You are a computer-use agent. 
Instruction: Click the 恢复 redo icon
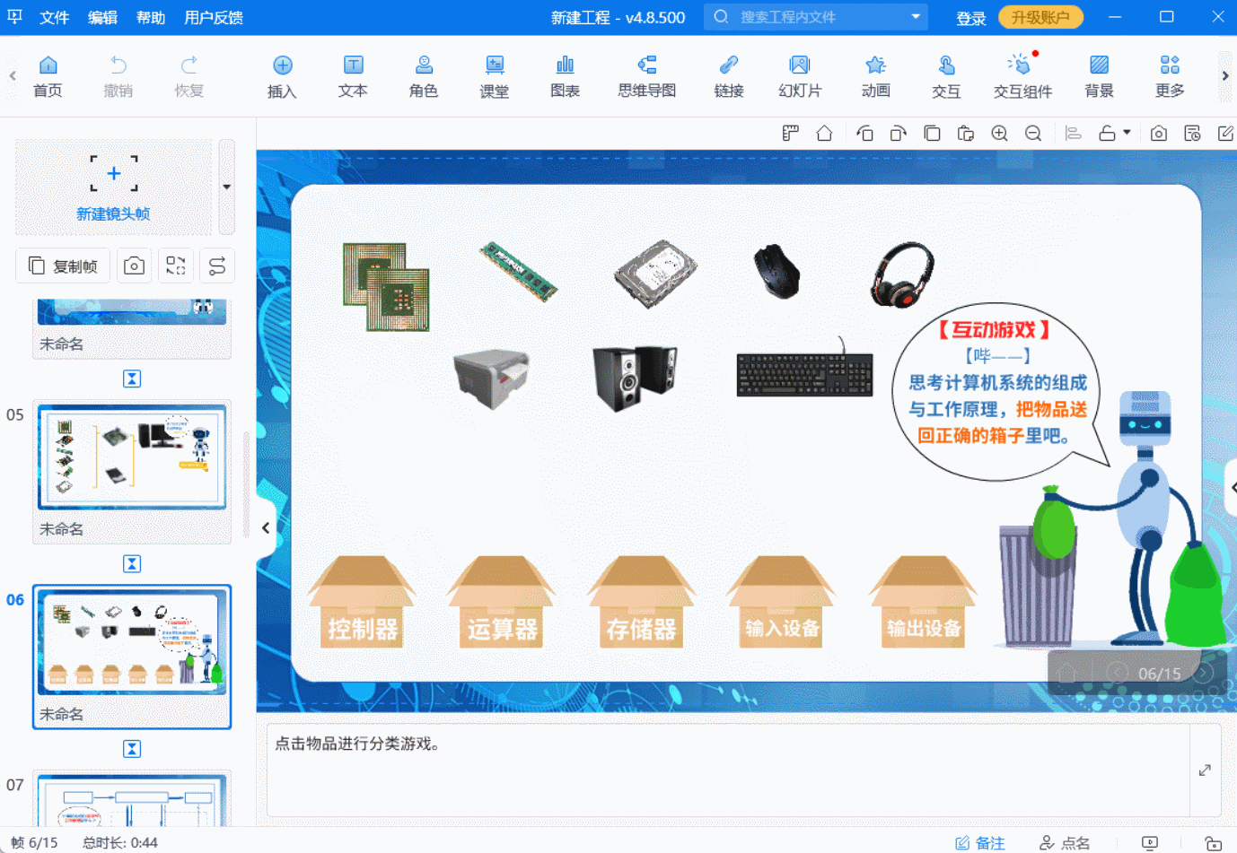click(x=189, y=75)
